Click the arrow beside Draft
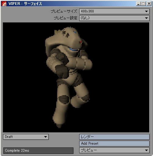Image resolution: width=153 pixels, height=156 pixels. click(45, 137)
